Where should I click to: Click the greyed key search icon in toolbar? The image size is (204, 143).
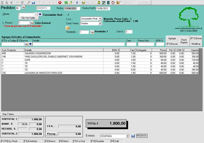click(x=28, y=3)
